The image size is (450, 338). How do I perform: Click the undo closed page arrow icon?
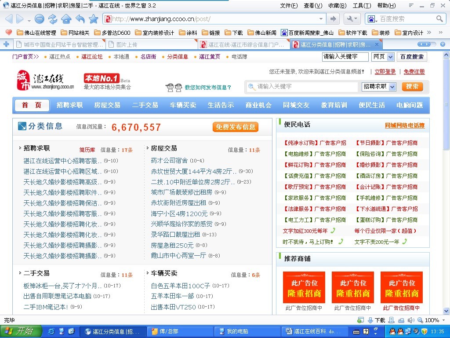80,19
